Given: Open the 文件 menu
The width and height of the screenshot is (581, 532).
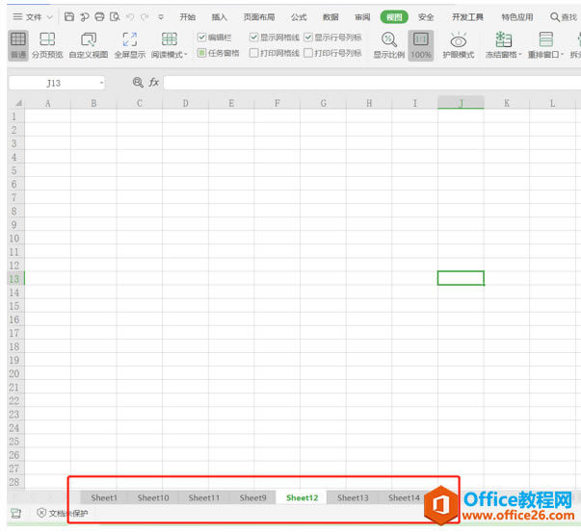Looking at the screenshot, I should [33, 17].
